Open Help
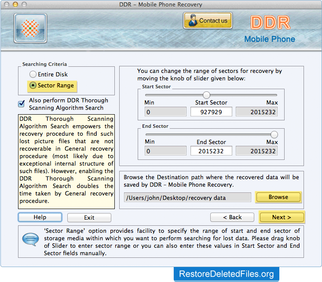 point(40,217)
